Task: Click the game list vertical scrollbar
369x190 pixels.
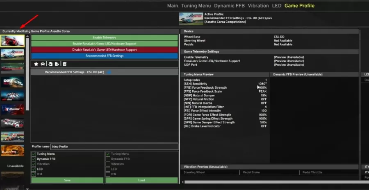Action: pyautogui.click(x=27, y=74)
